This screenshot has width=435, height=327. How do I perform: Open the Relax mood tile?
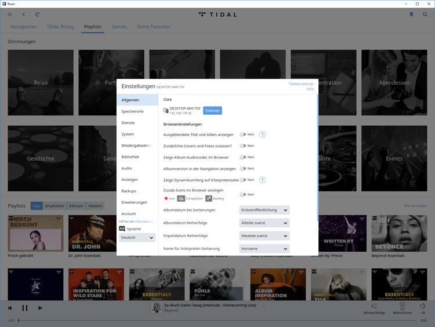tap(41, 83)
